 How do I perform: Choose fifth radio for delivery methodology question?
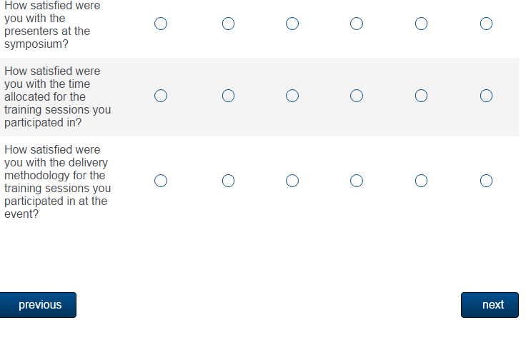tap(421, 181)
